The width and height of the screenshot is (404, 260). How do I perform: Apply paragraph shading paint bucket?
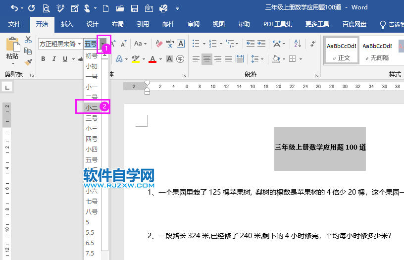(x=276, y=59)
